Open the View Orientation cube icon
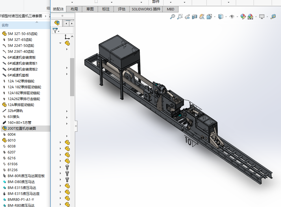Image resolution: width=281 pixels, height=207 pixels. pyautogui.click(x=209, y=17)
